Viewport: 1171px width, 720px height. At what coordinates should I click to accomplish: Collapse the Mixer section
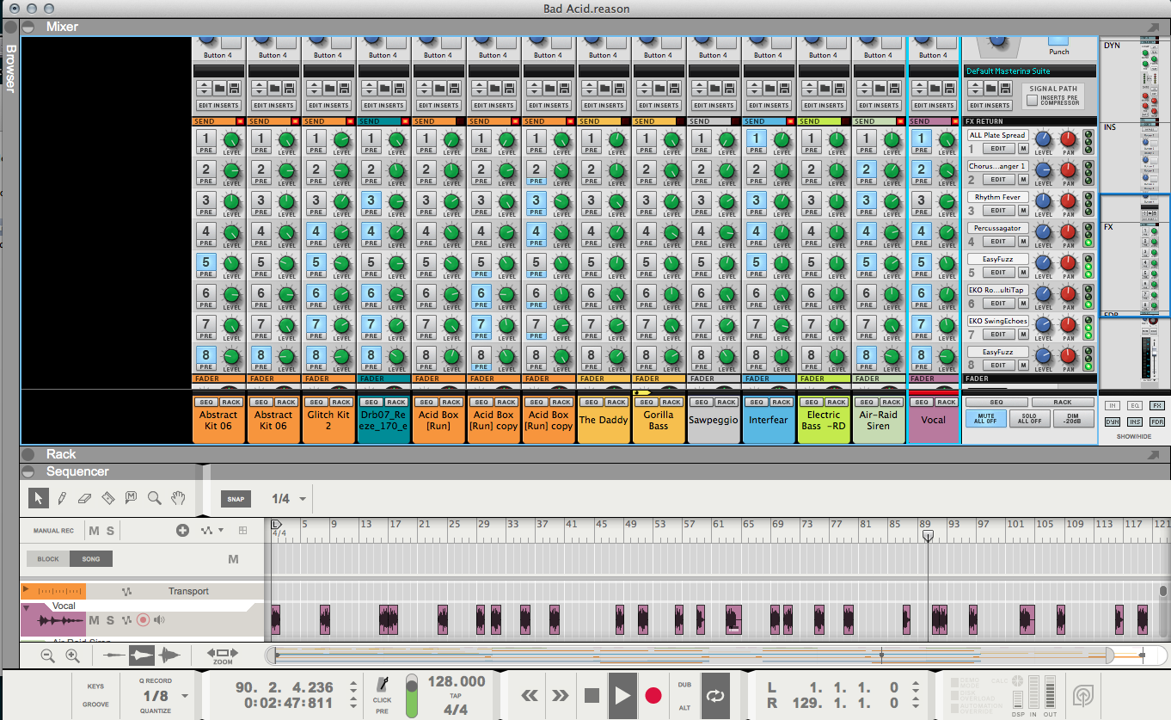[x=29, y=27]
